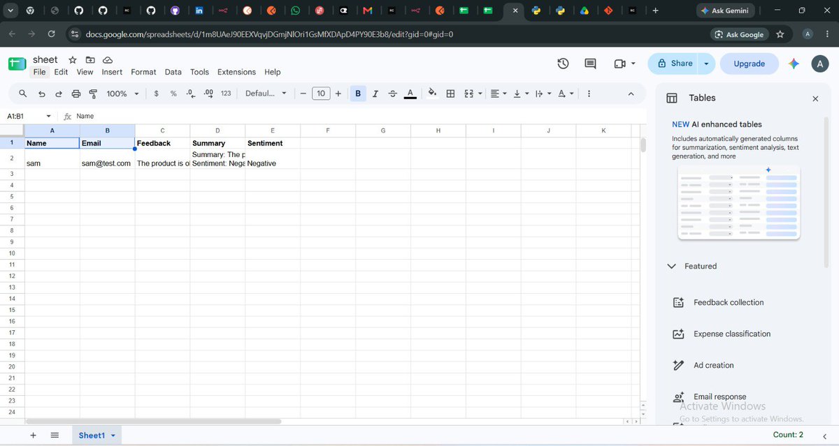Open text rotation dropdown
The height and width of the screenshot is (446, 839).
566,94
